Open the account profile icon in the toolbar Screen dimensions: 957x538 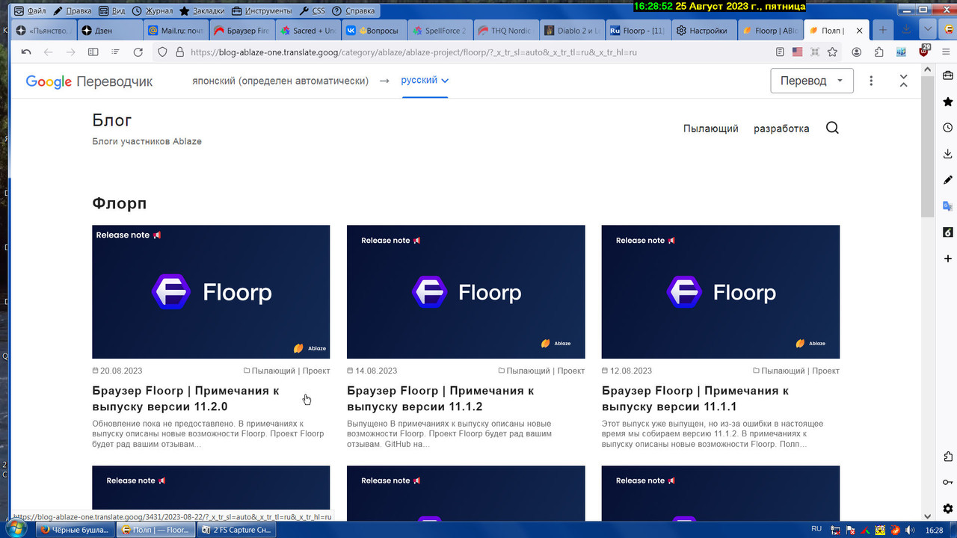(857, 52)
